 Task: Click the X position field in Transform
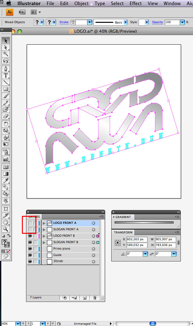click(137, 239)
